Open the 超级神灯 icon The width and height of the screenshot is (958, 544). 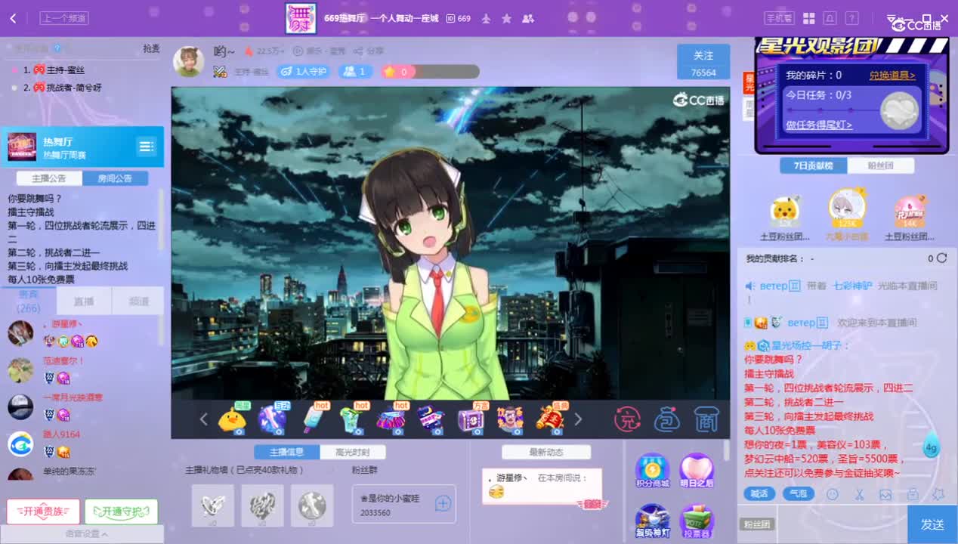click(652, 521)
